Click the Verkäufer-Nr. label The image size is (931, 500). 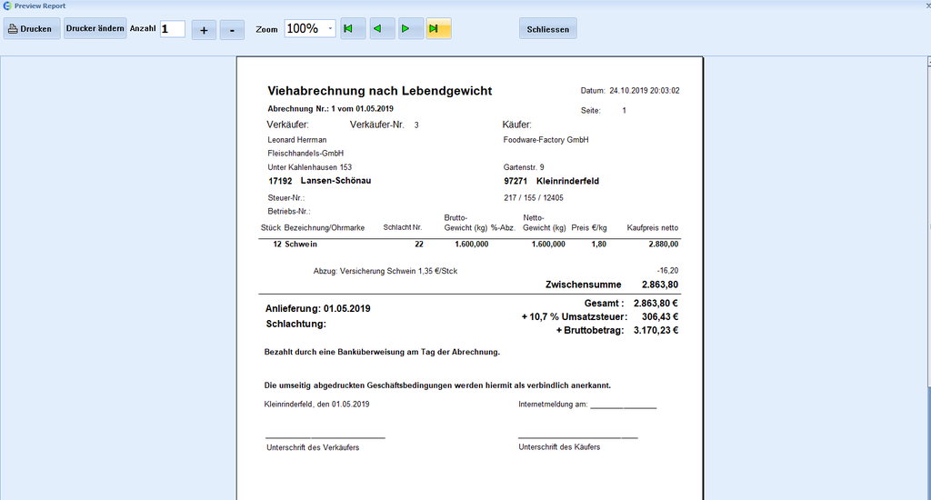[x=377, y=125]
